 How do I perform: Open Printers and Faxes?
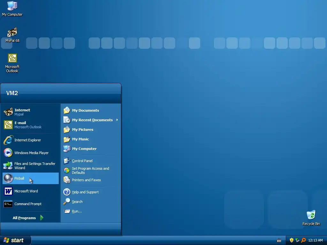click(91, 180)
